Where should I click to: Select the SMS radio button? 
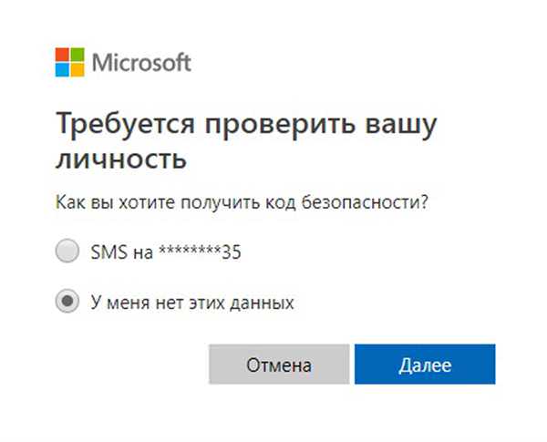(x=67, y=251)
